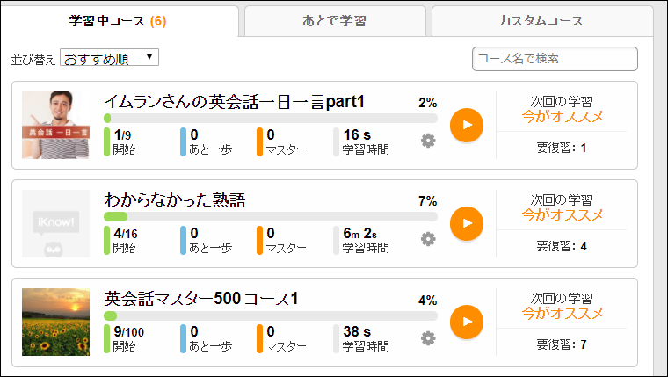The image size is (668, 377).
Task: Click the sunflower field course thumbnail
Action: [55, 322]
